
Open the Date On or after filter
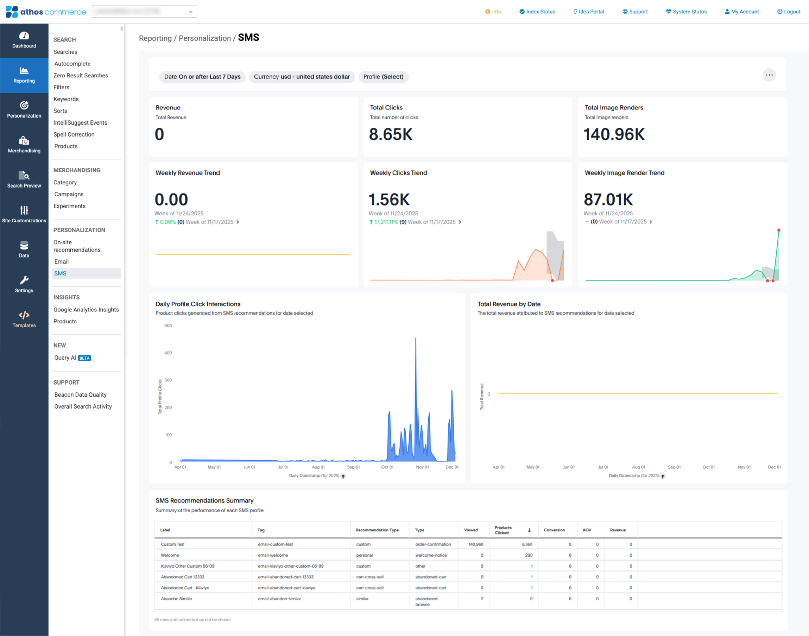pos(202,77)
